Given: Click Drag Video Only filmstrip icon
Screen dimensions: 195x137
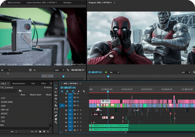Looking at the screenshot, I should pos(30,70).
